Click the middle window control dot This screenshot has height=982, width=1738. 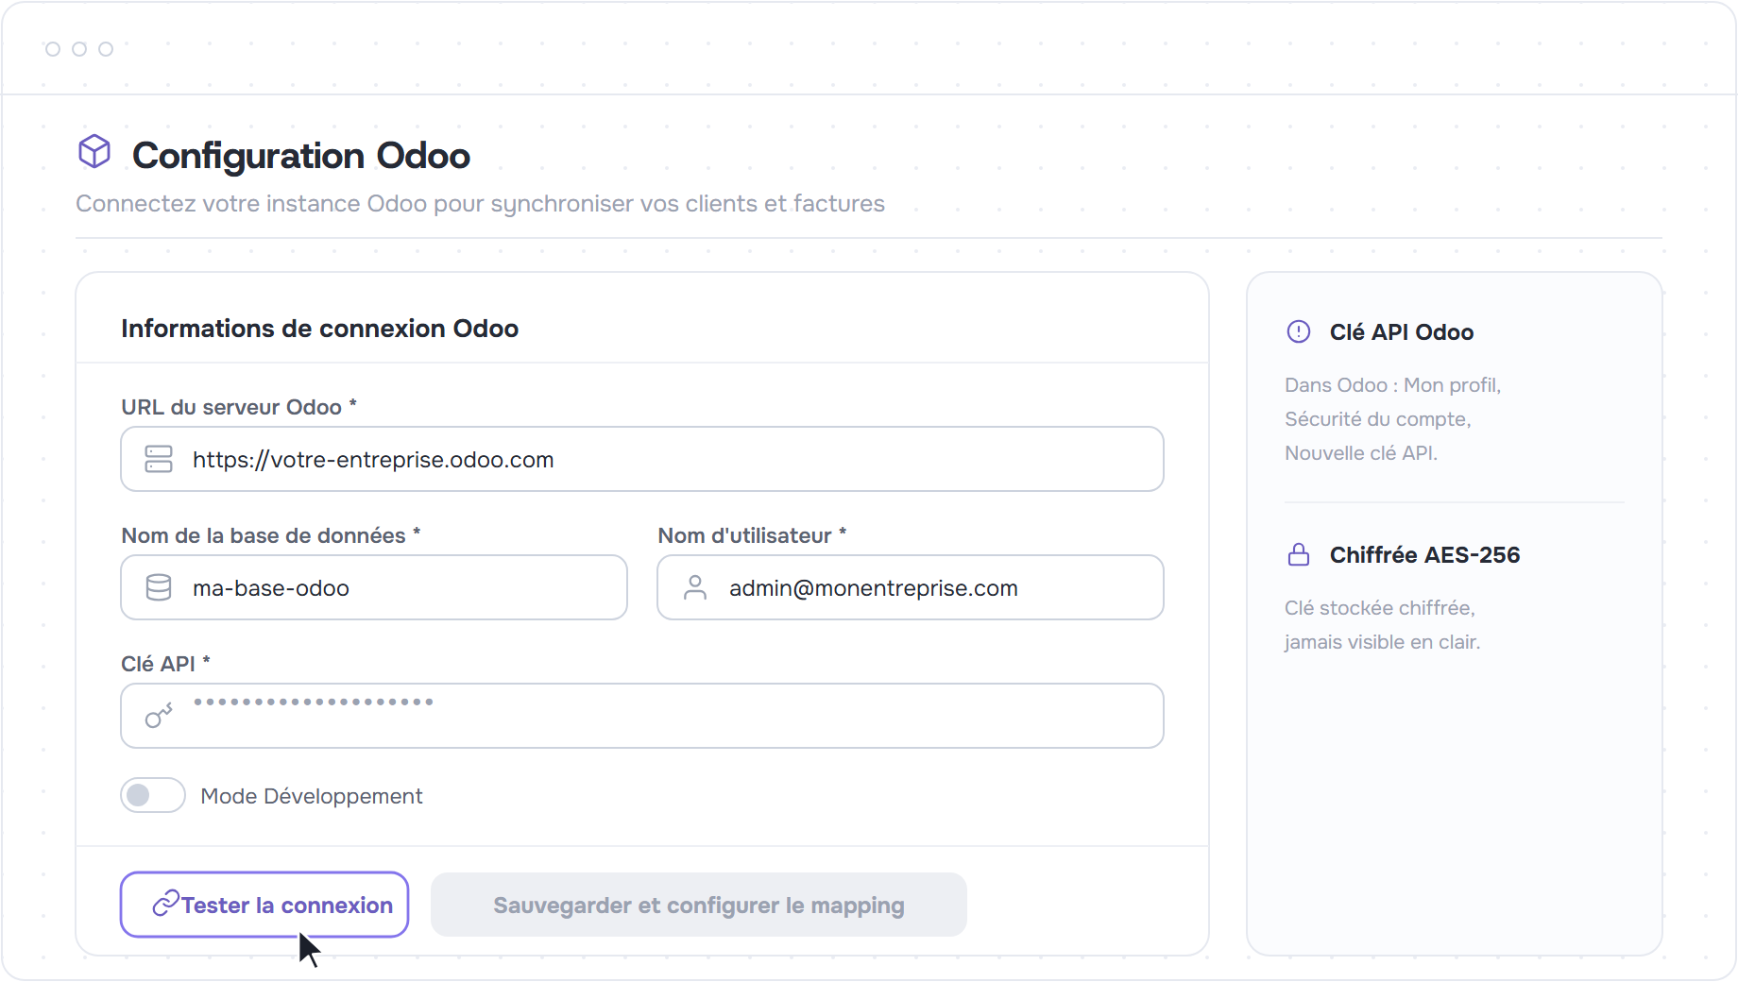pos(79,49)
